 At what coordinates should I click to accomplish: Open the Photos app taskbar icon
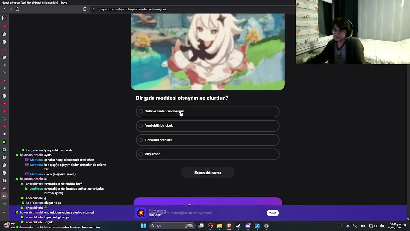tap(257, 226)
